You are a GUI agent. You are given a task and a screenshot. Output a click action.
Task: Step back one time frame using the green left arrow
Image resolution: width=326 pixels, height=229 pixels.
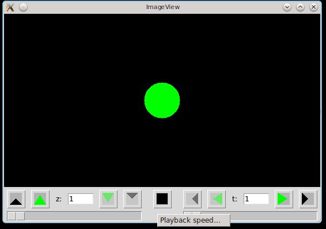click(217, 199)
